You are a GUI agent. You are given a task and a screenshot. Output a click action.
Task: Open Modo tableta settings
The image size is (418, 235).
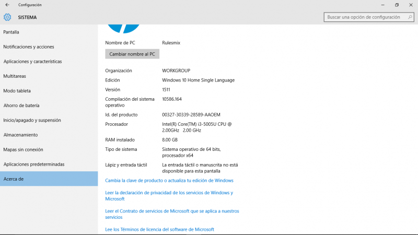[49, 90]
